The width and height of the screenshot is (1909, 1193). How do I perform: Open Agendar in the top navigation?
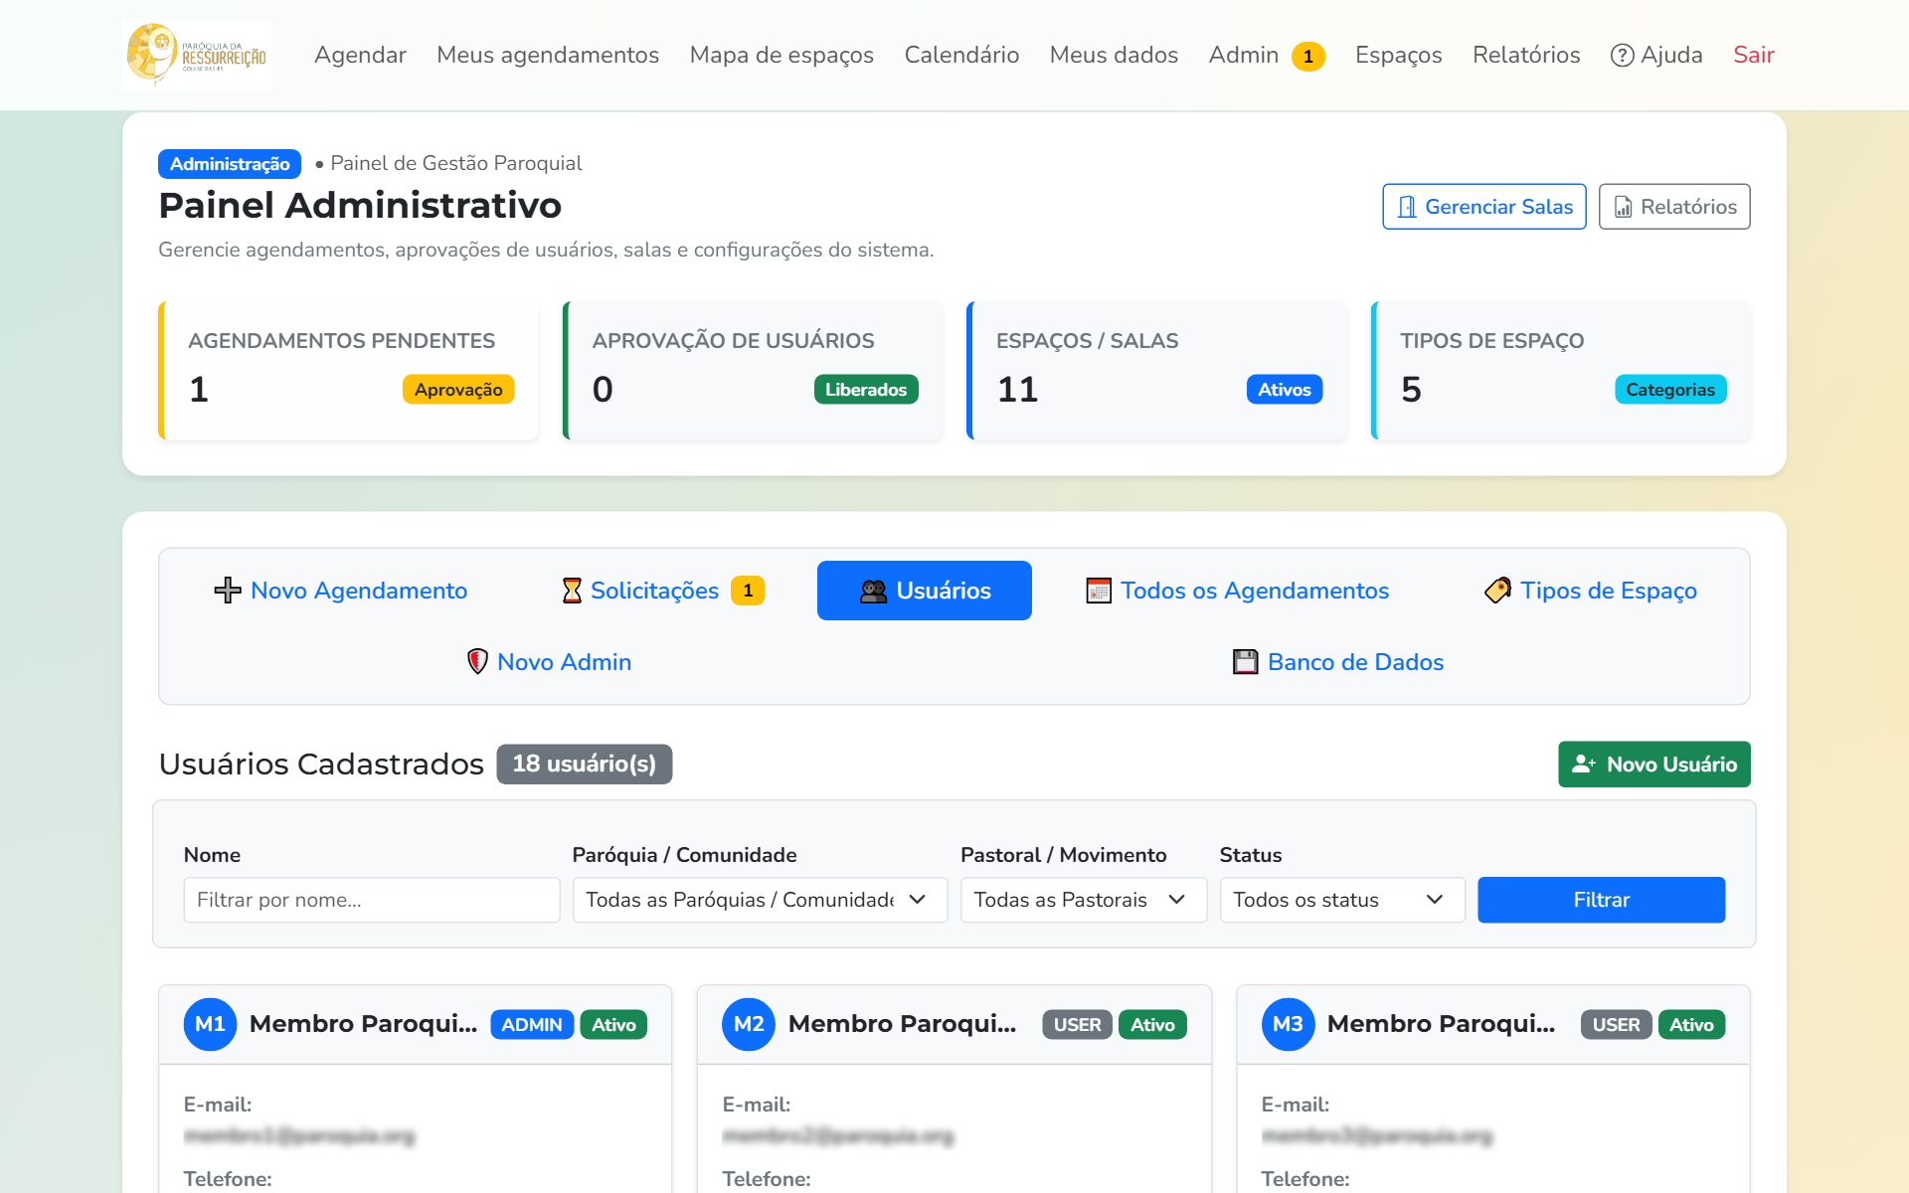pyautogui.click(x=360, y=55)
